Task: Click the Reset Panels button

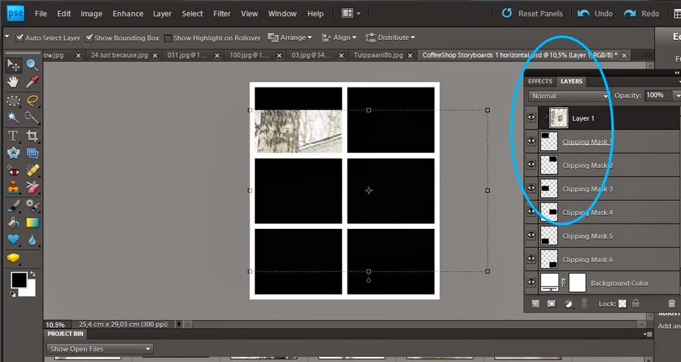Action: tap(531, 13)
